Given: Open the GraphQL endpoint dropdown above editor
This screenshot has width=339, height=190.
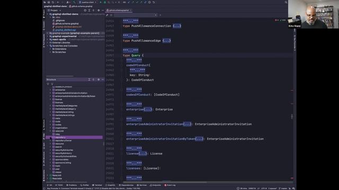Looking at the screenshot, I should pos(135,15).
